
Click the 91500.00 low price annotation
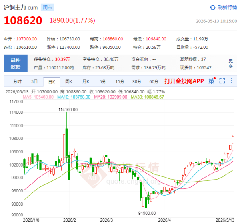tap(147, 213)
